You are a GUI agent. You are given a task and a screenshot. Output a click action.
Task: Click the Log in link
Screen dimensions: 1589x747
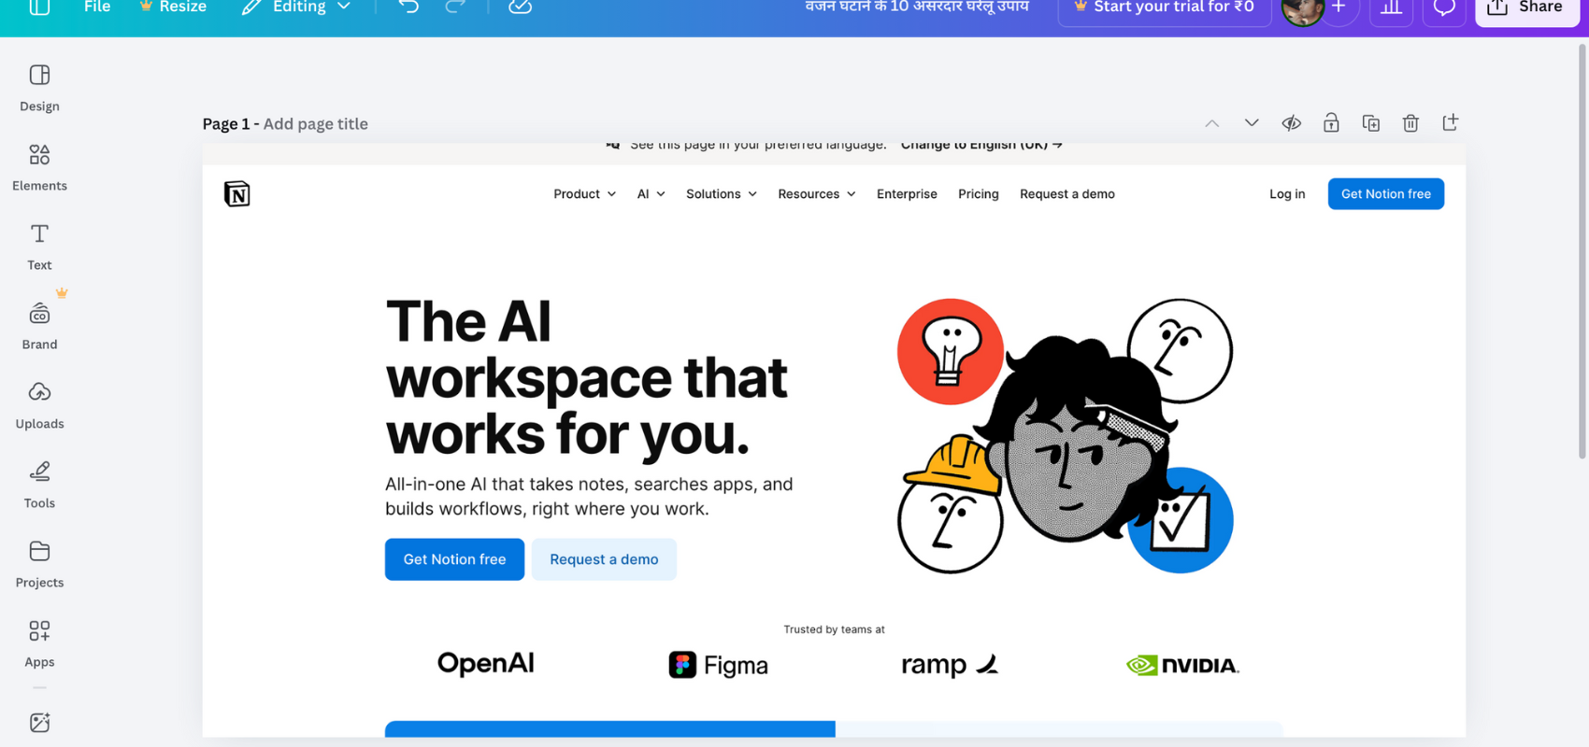[x=1287, y=194]
